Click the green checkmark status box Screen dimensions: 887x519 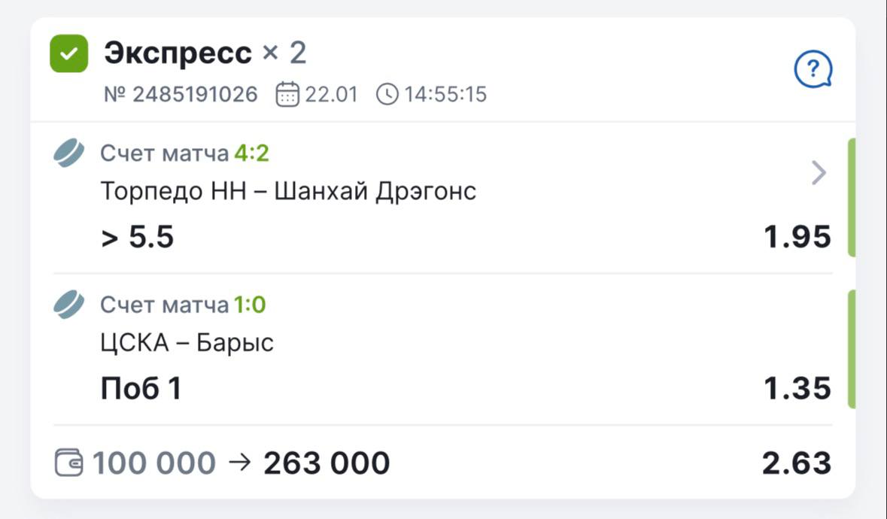click(69, 54)
